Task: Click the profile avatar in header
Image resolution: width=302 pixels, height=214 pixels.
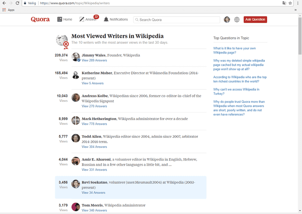Action: pyautogui.click(x=227, y=20)
